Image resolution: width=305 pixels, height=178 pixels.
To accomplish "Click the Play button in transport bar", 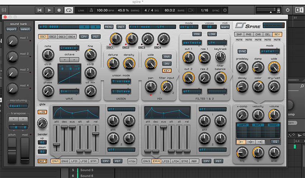I will click(x=49, y=10).
